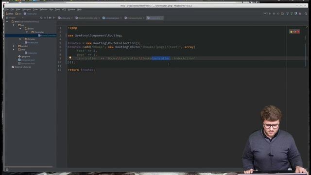Image resolution: width=311 pixels, height=175 pixels.
Task: Close the BooksController.php editor tab
Action: click(99, 18)
